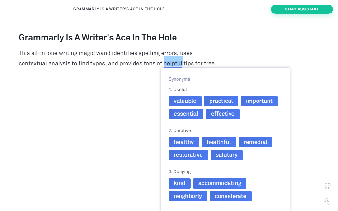This screenshot has height=211, width=338.
Task: Pick the "remedial" synonym
Action: pyautogui.click(x=256, y=142)
